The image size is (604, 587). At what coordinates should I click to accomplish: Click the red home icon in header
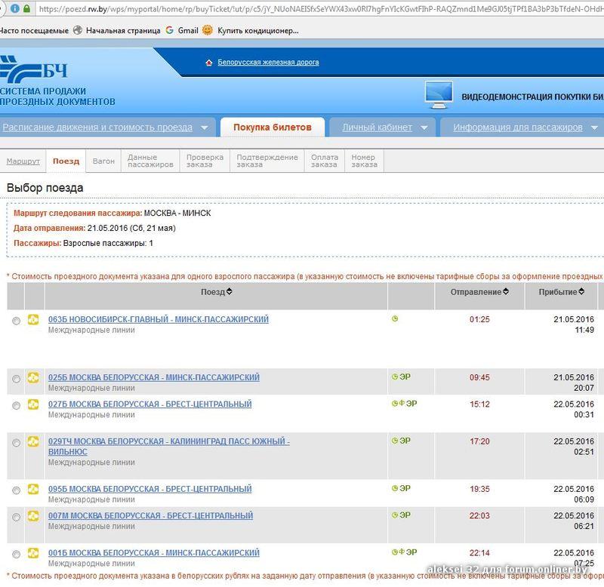(x=208, y=63)
